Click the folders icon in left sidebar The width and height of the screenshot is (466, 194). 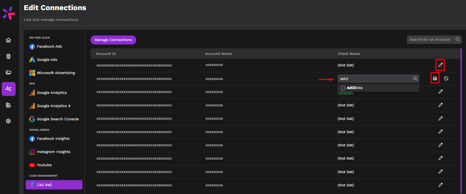point(8,72)
